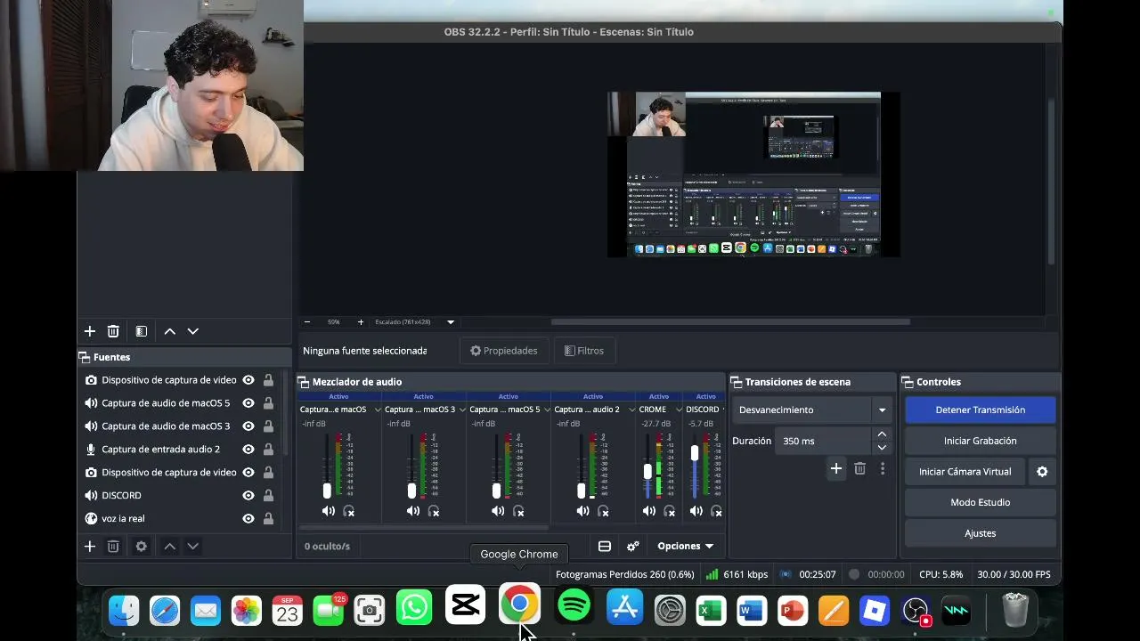The width and height of the screenshot is (1140, 641).
Task: Open the Propiedades tab
Action: click(x=504, y=351)
